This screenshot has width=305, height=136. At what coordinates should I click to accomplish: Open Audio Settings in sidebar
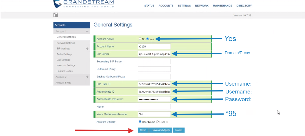pyautogui.click(x=64, y=54)
